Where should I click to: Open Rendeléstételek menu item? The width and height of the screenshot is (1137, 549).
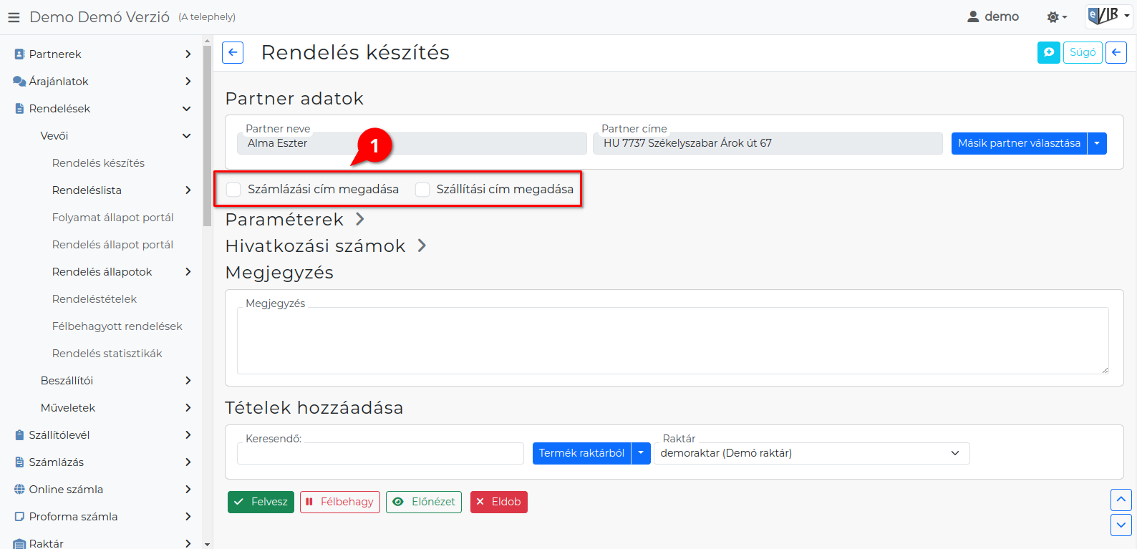(x=94, y=299)
